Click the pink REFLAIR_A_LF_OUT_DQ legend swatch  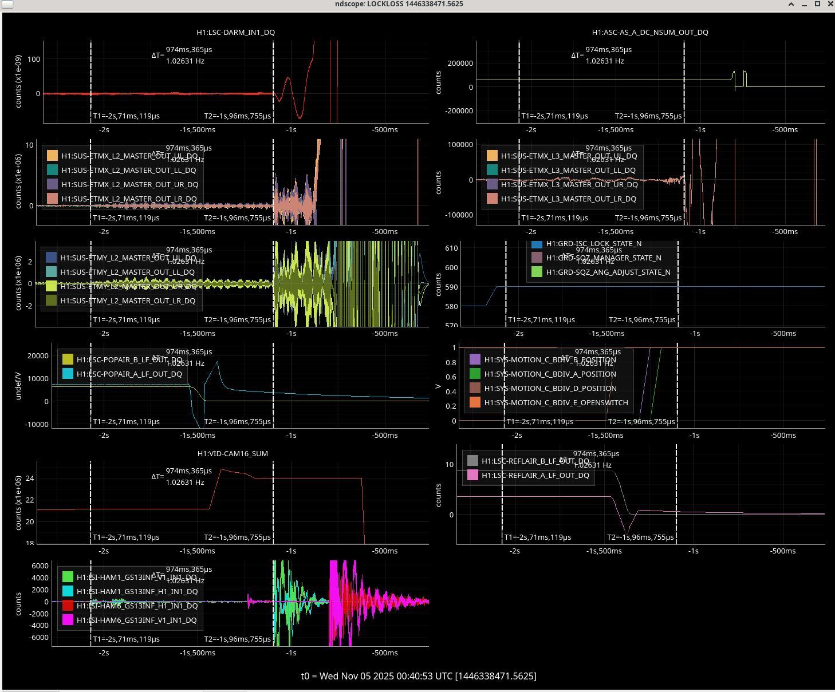click(x=472, y=475)
